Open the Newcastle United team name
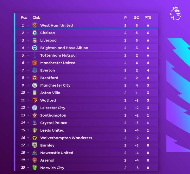190x174 pixels. coord(57,153)
